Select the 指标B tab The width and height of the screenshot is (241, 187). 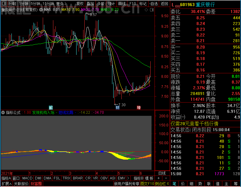pyautogui.click(x=139, y=178)
